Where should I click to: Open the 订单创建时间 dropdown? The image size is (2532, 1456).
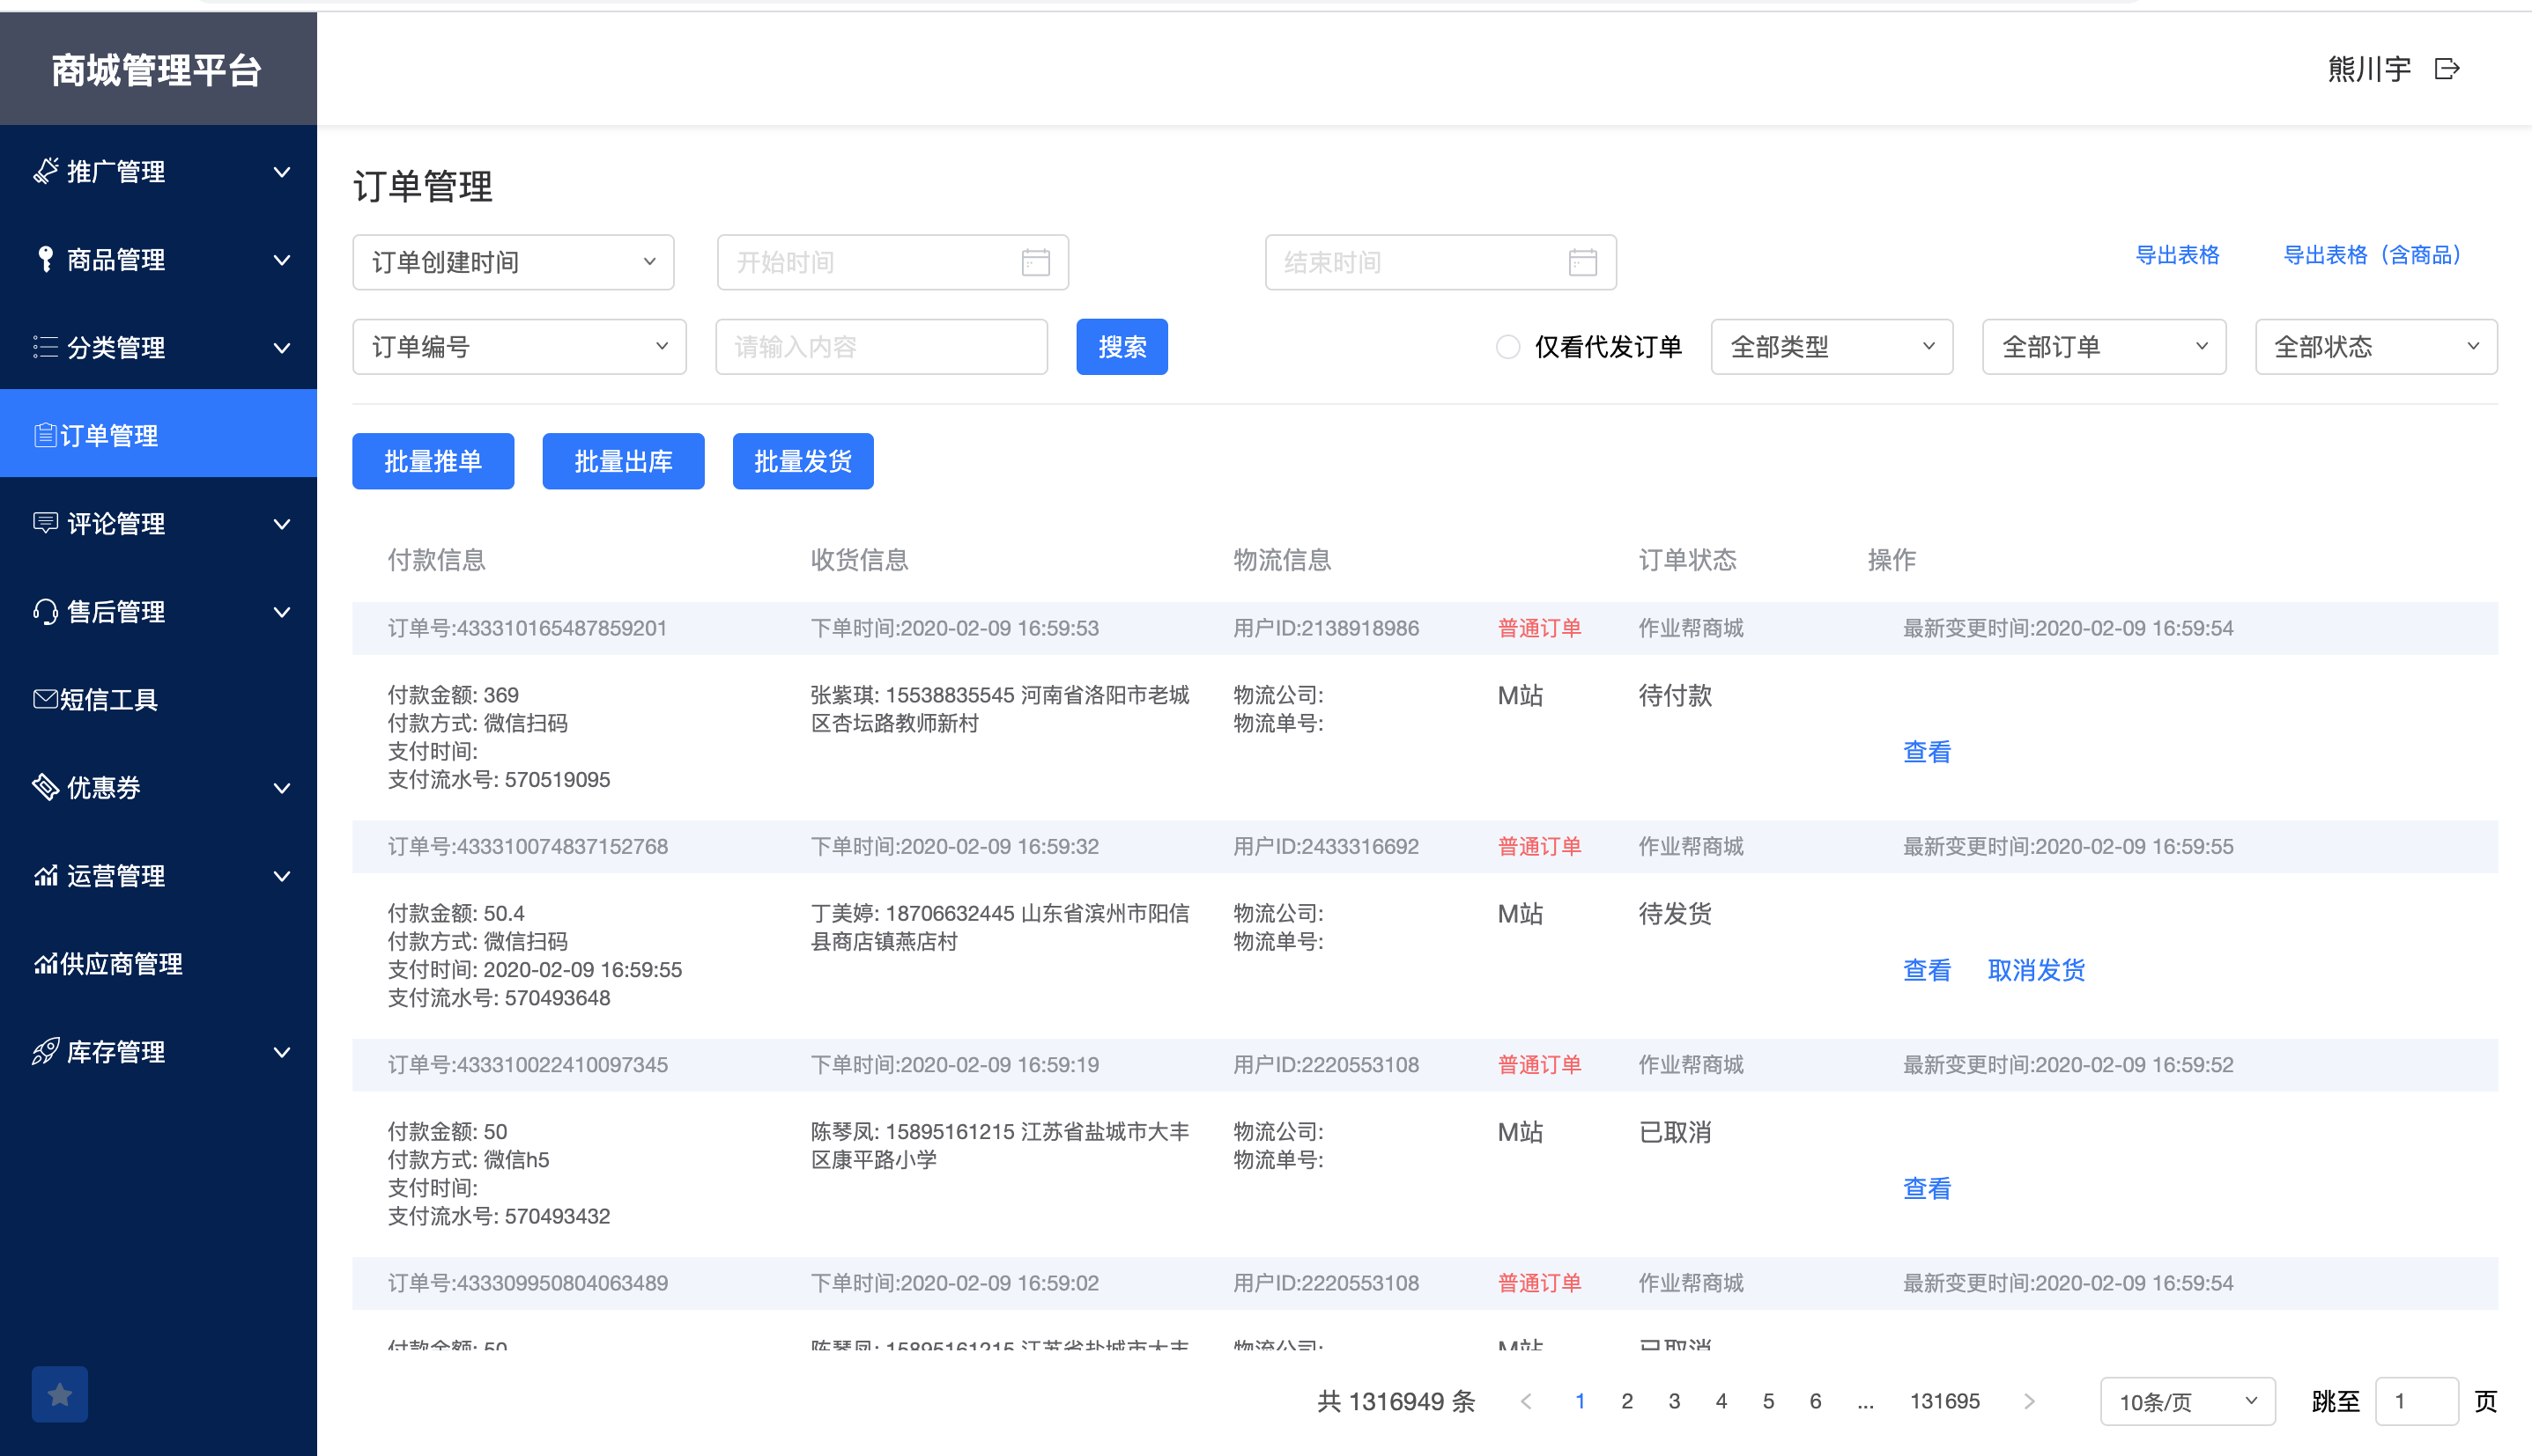pos(513,262)
